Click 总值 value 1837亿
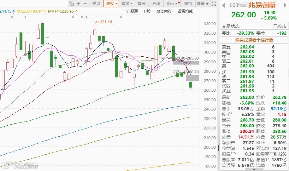This screenshot has width=289, height=171. point(279,160)
